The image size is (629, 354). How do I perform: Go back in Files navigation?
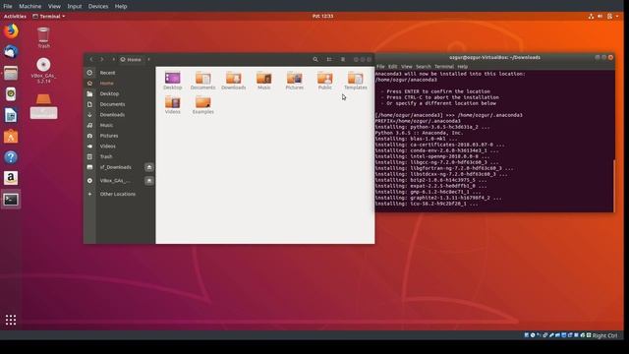(x=91, y=59)
